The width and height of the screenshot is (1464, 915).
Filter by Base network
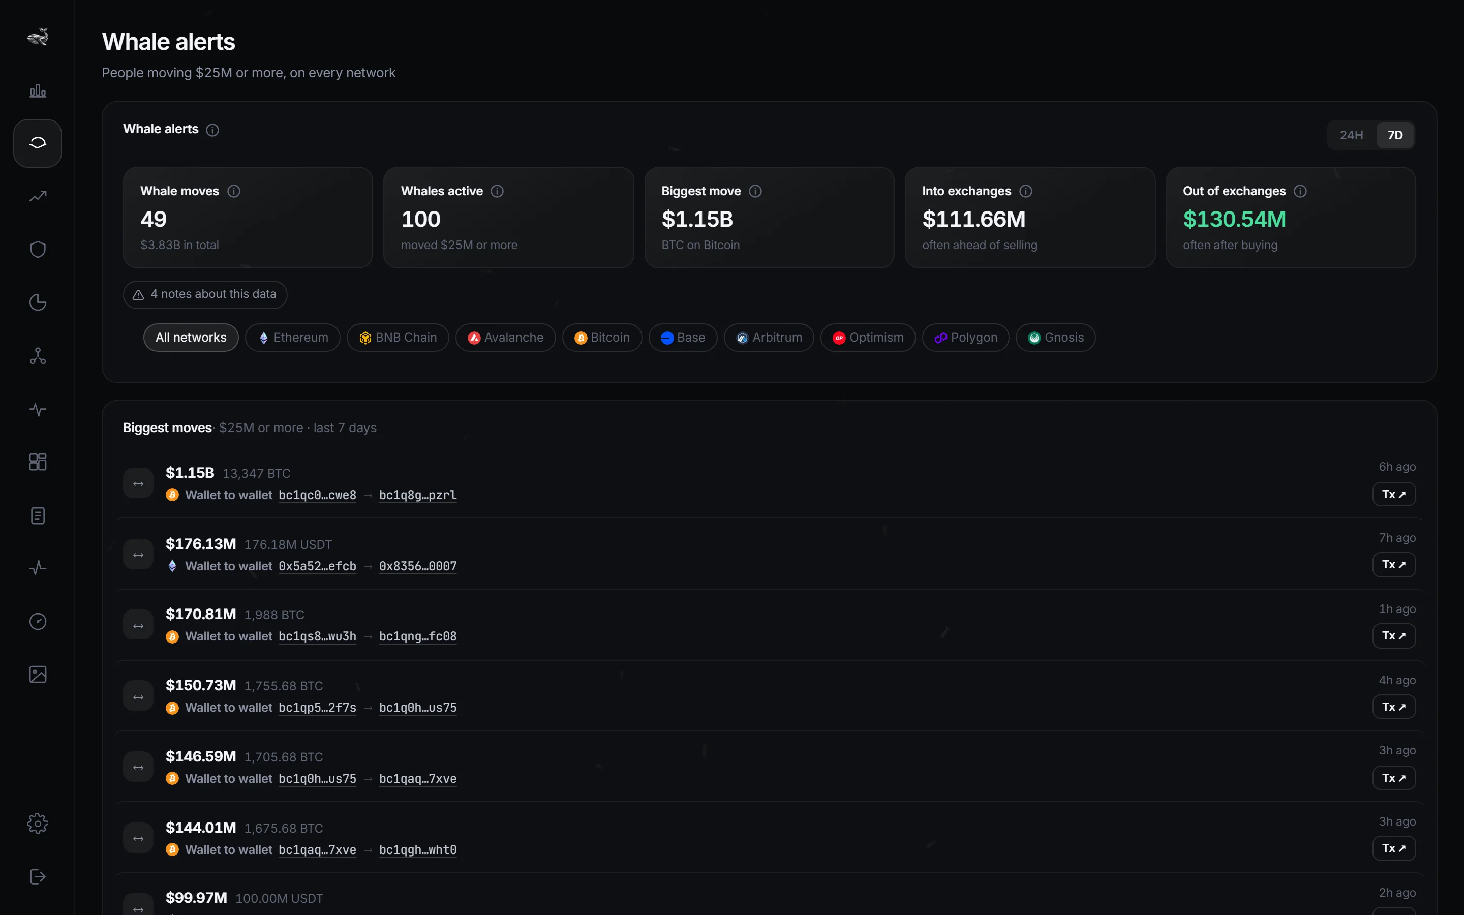[x=682, y=338]
